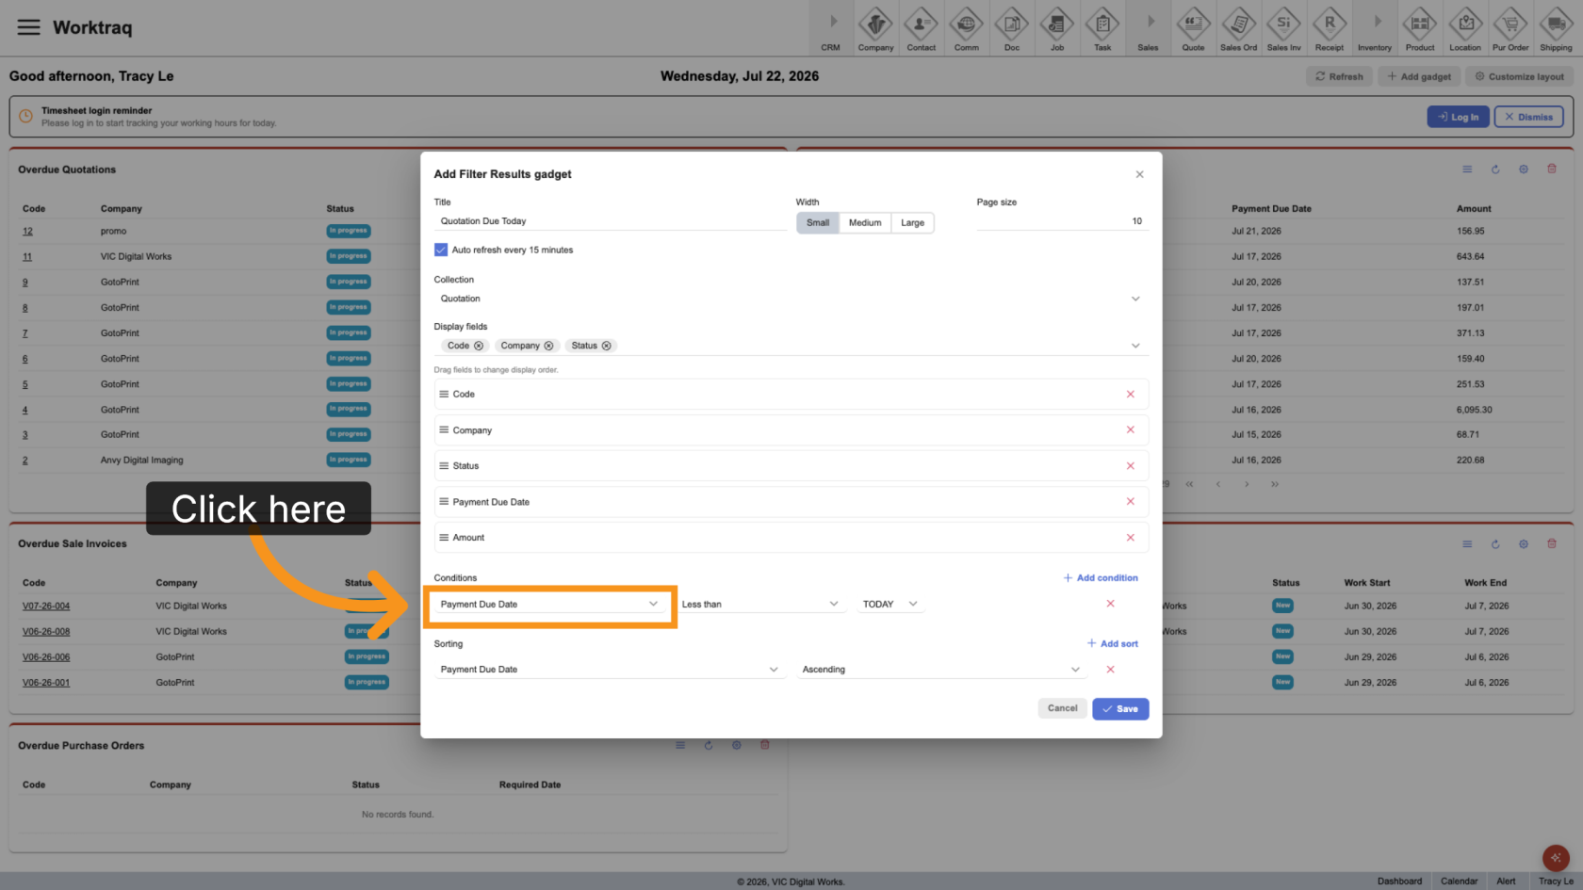Screen dimensions: 1583x890
Task: Open the TODAY value dropdown
Action: 889,605
